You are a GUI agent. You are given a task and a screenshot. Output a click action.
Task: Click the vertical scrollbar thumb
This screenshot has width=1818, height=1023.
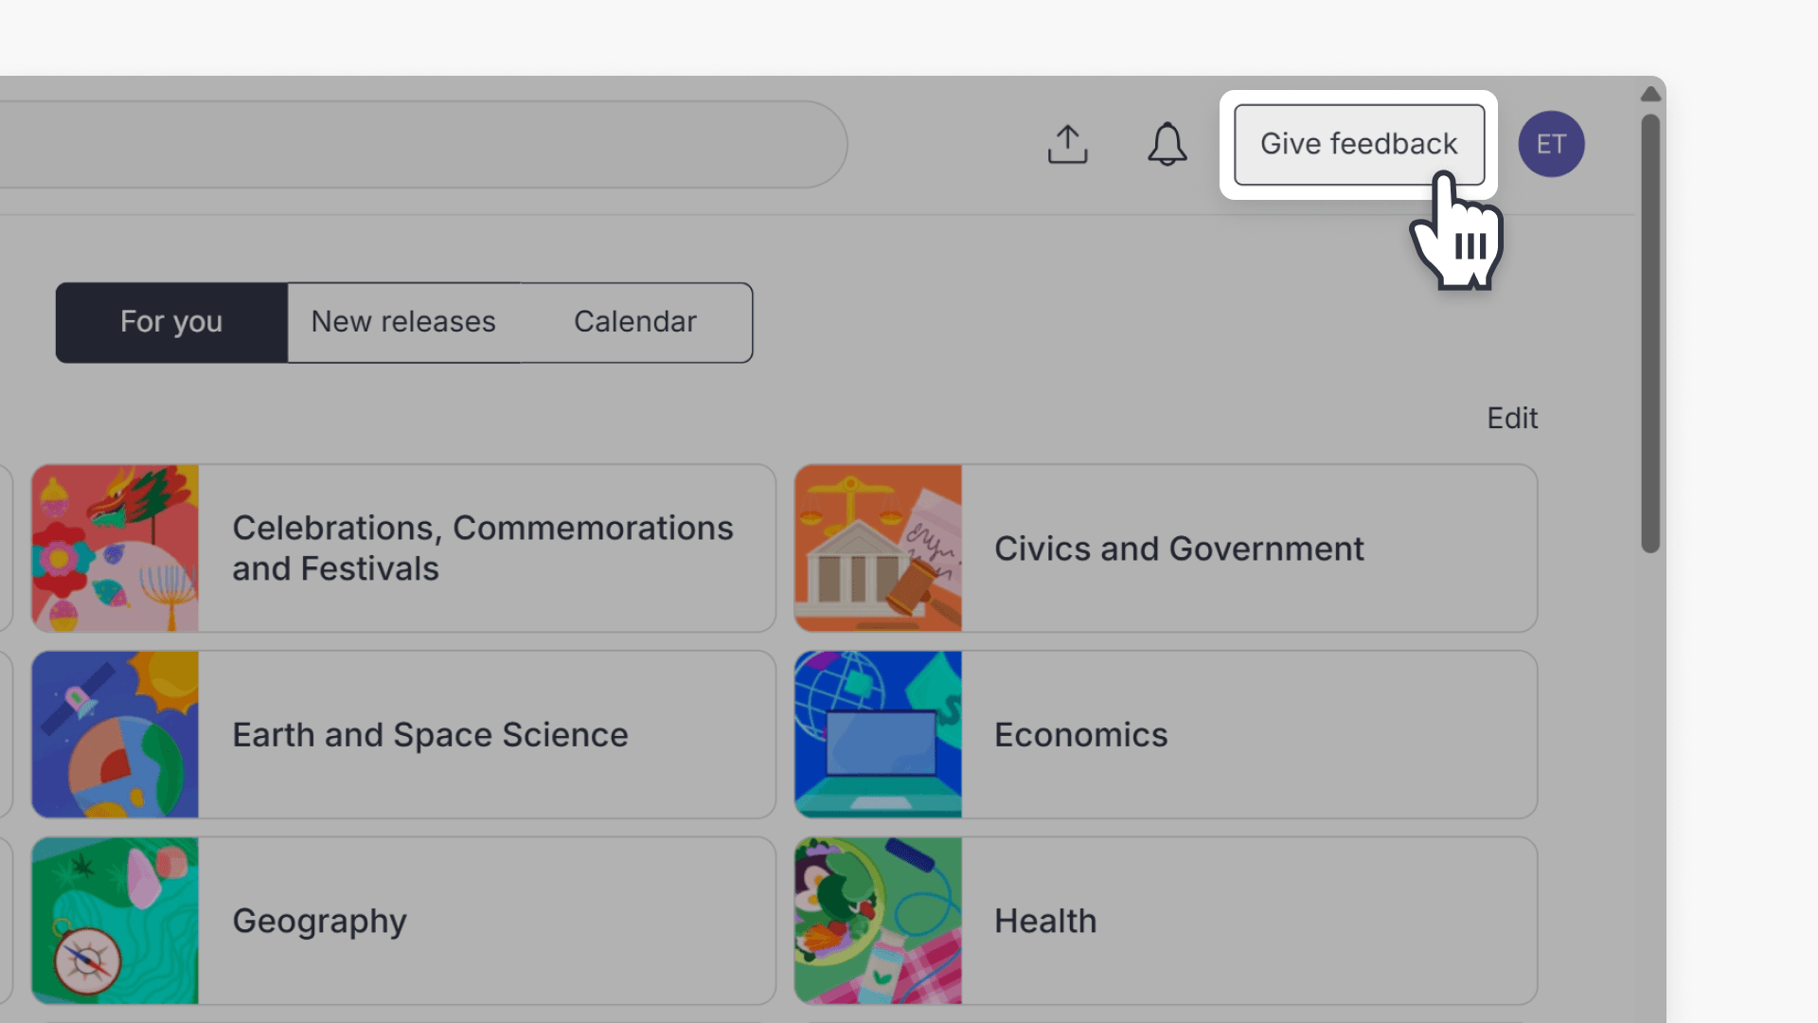point(1650,332)
